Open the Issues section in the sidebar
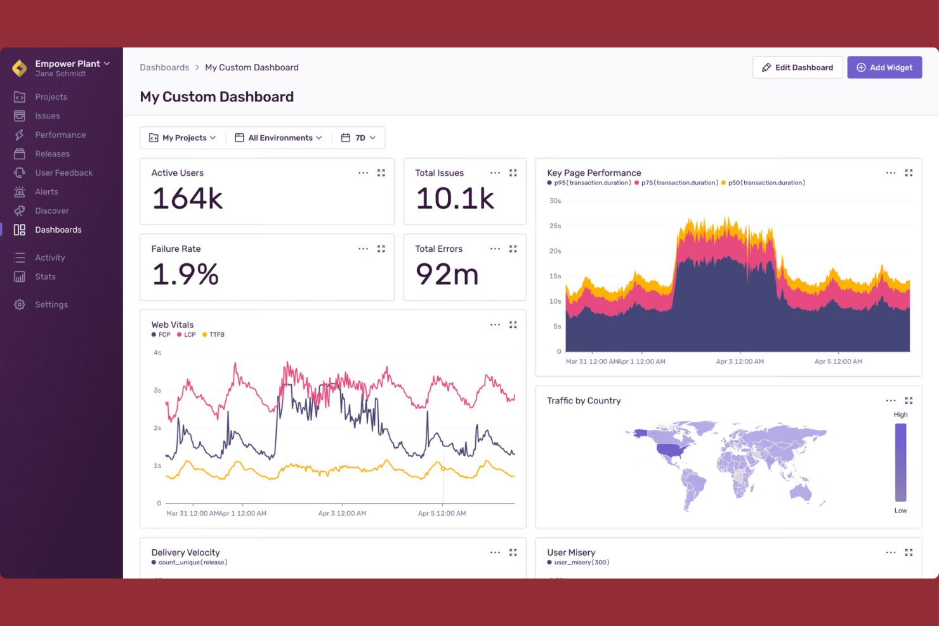The width and height of the screenshot is (939, 626). [x=20, y=115]
